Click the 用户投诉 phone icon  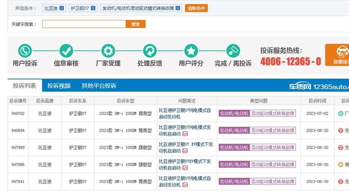pos(25,51)
